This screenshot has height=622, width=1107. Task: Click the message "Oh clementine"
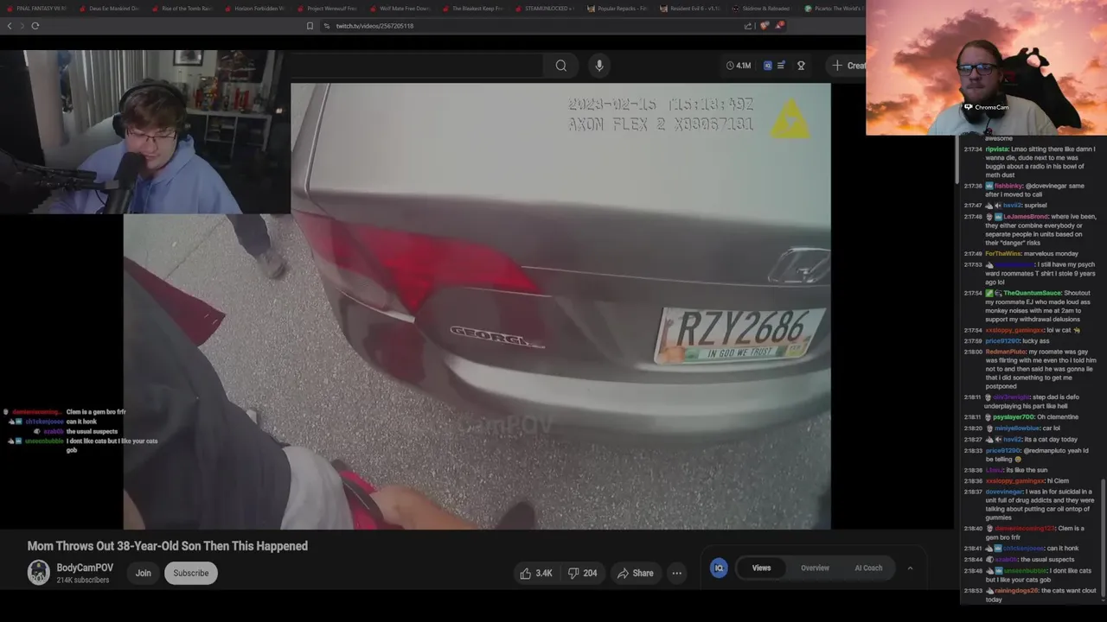[x=1058, y=416]
